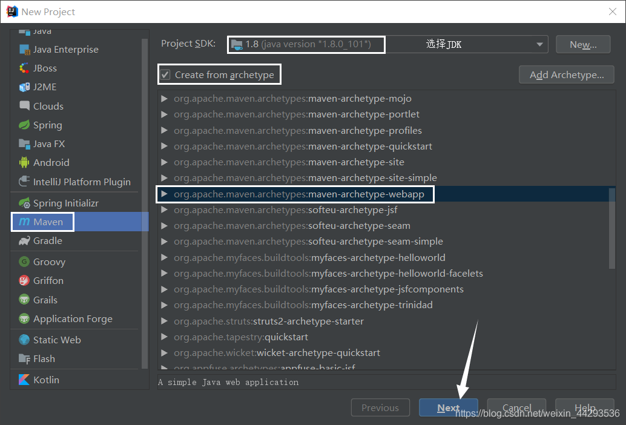Click the J2ME icon
This screenshot has width=626, height=425.
(24, 87)
